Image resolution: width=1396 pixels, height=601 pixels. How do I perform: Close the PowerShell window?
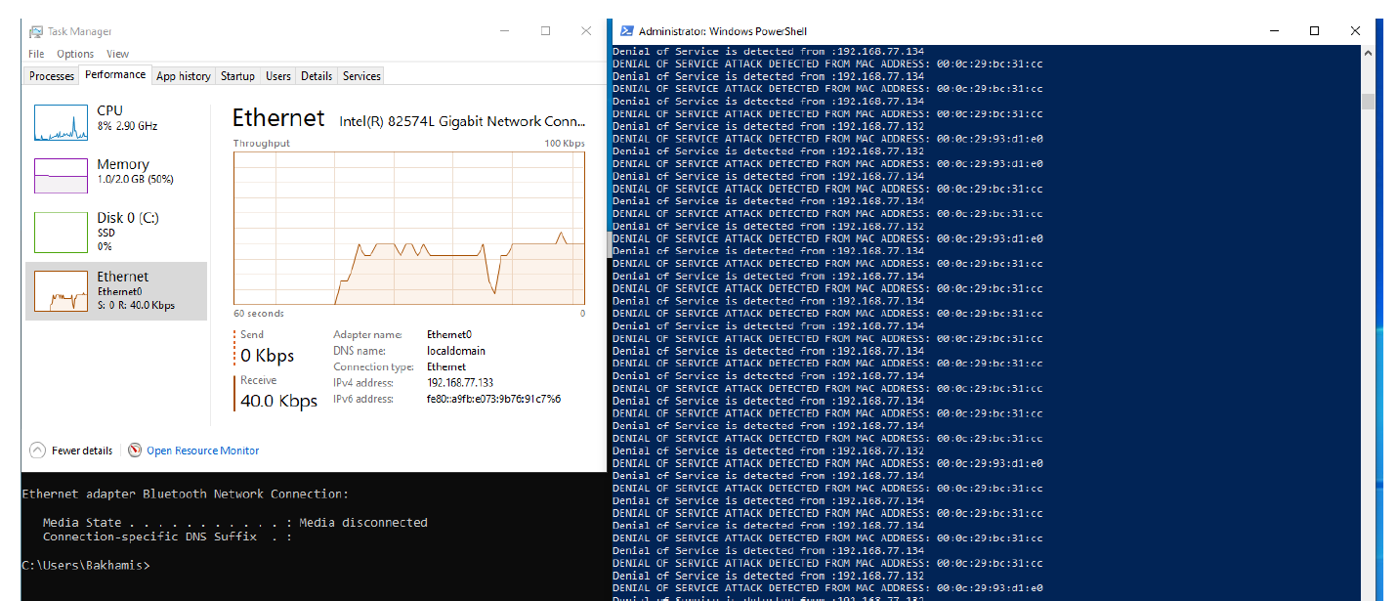click(1355, 30)
